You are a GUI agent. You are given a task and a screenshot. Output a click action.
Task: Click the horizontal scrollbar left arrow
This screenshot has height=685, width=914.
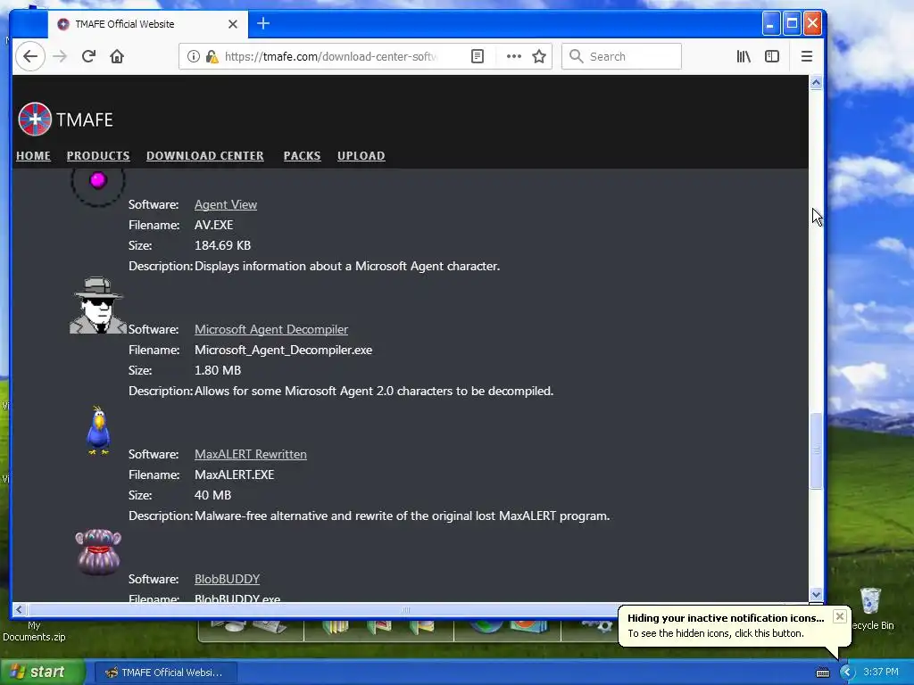20,609
